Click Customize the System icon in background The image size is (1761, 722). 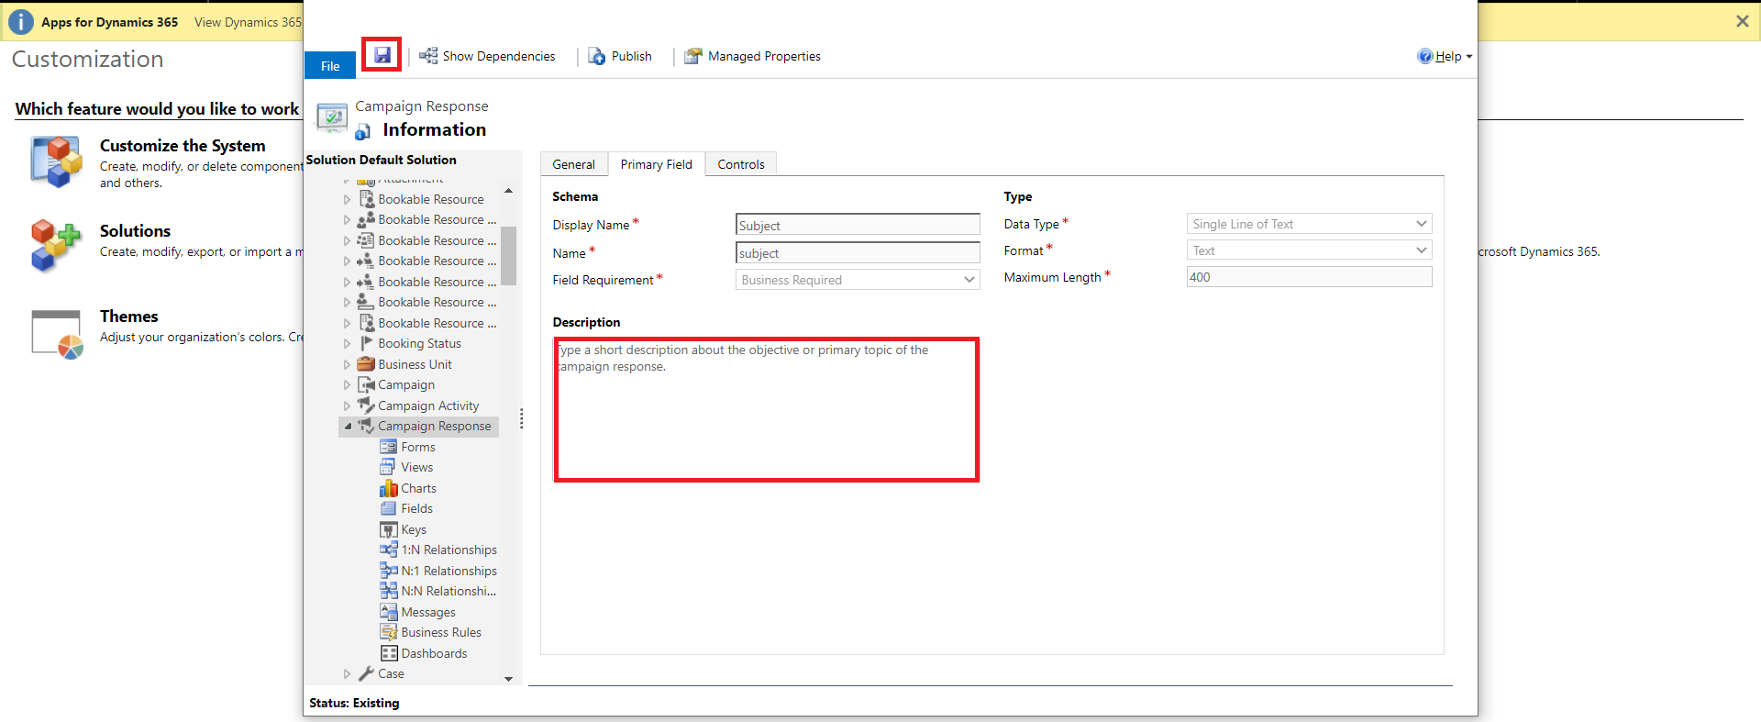pyautogui.click(x=57, y=161)
